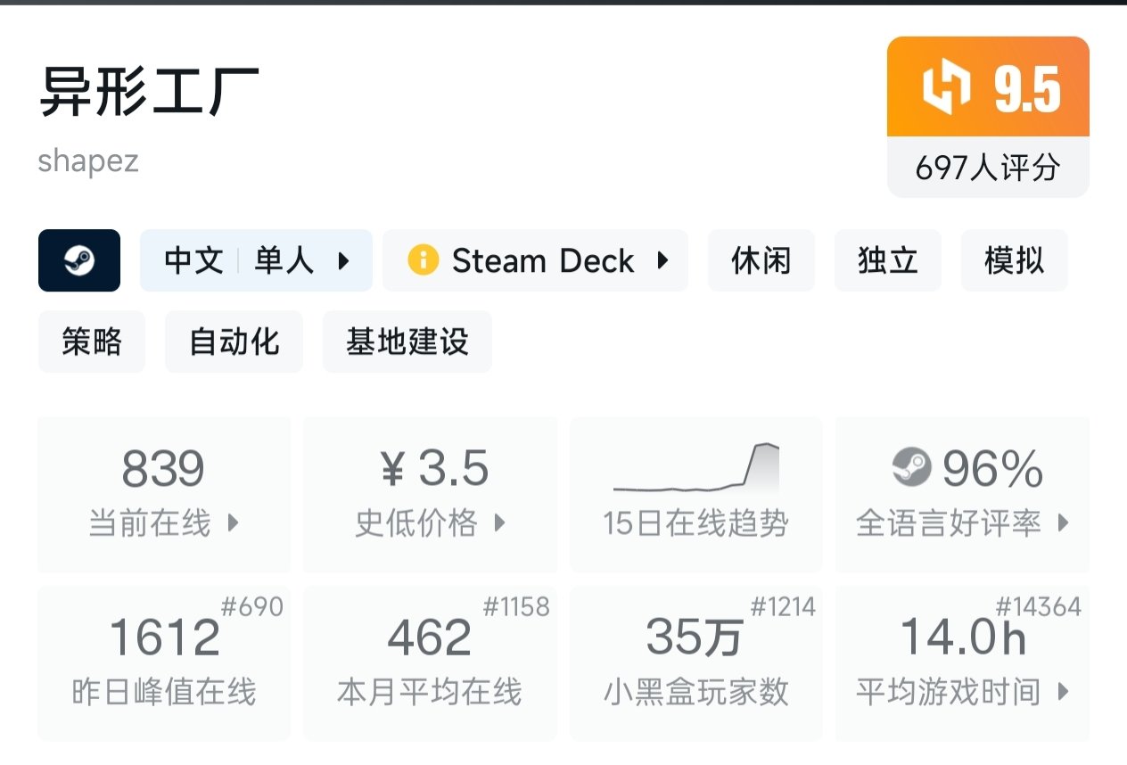Click the yellow Steam Deck info icon

click(x=423, y=260)
